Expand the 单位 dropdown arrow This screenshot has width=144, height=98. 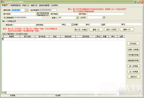tap(73, 24)
